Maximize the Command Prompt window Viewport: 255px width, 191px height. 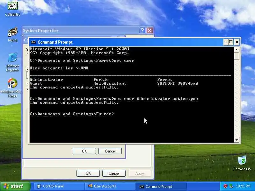pos(231,42)
